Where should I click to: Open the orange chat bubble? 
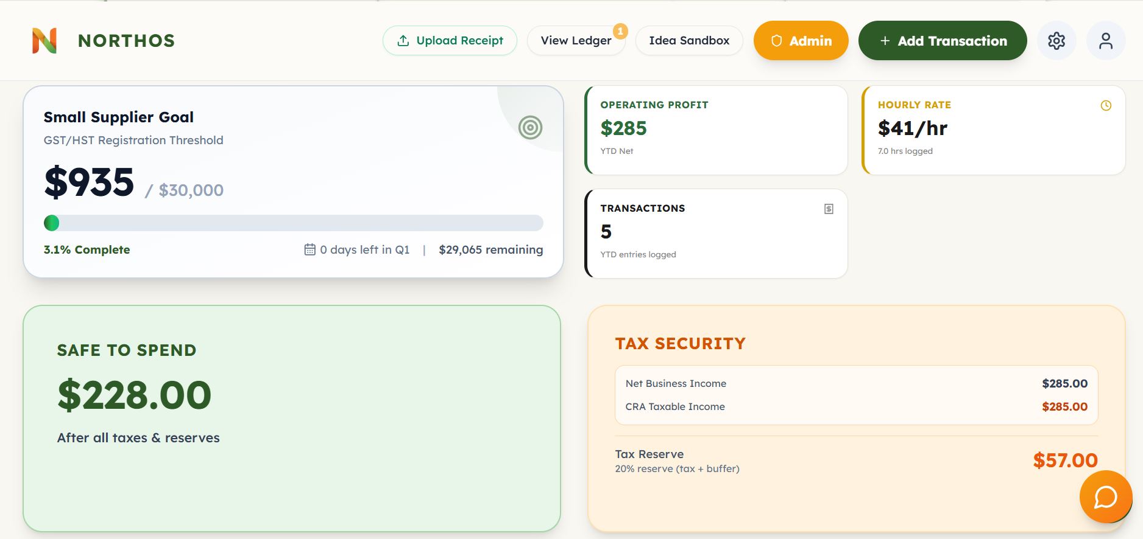(x=1105, y=497)
